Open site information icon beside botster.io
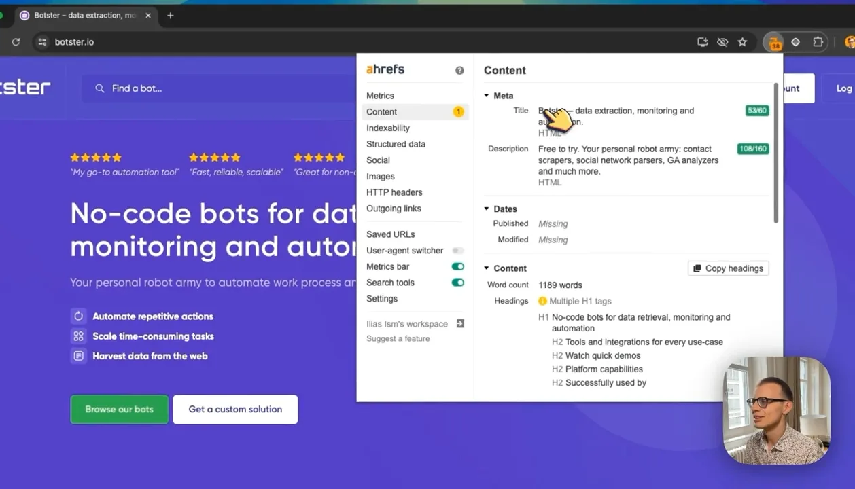This screenshot has width=855, height=489. click(x=42, y=42)
